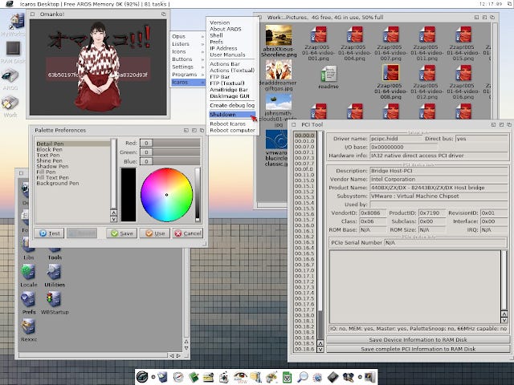Image resolution: width=514 pixels, height=385 pixels.
Task: Click Save complete PCI Information to RAM Disk
Action: pos(418,349)
